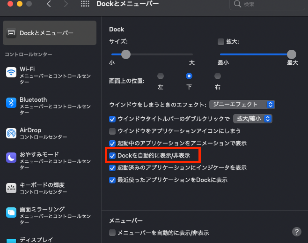Click the AirDrop icon in sidebar
This screenshot has width=308, height=243.
click(11, 133)
